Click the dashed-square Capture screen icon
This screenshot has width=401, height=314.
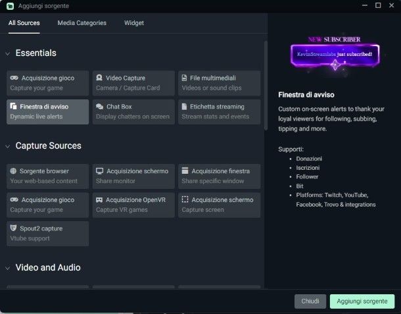coord(185,199)
